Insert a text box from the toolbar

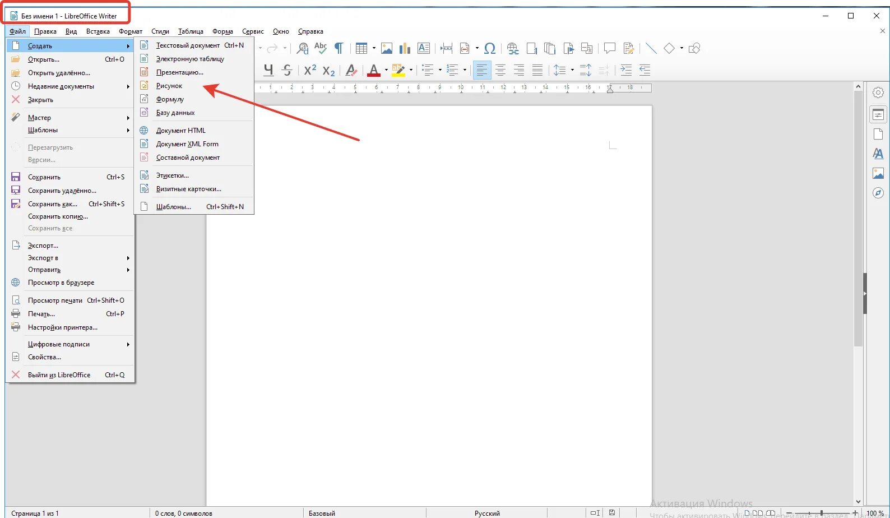click(x=424, y=48)
